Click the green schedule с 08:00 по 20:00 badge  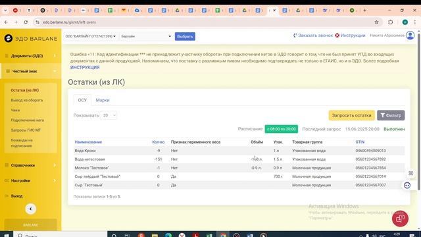(281, 129)
